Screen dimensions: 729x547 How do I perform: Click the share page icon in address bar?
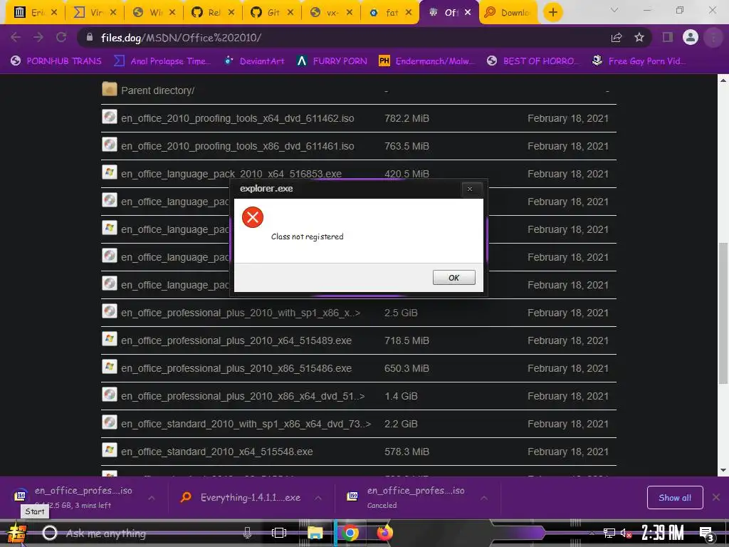[x=617, y=37]
